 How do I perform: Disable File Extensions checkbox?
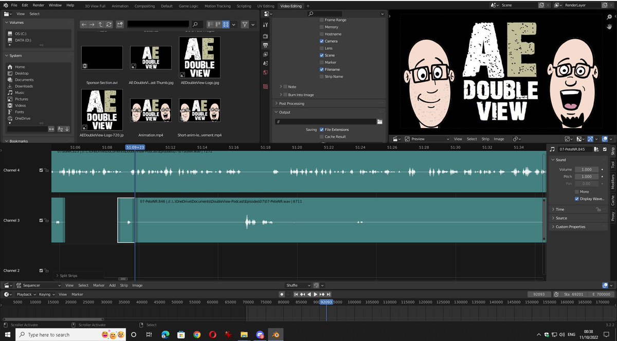[x=322, y=130]
